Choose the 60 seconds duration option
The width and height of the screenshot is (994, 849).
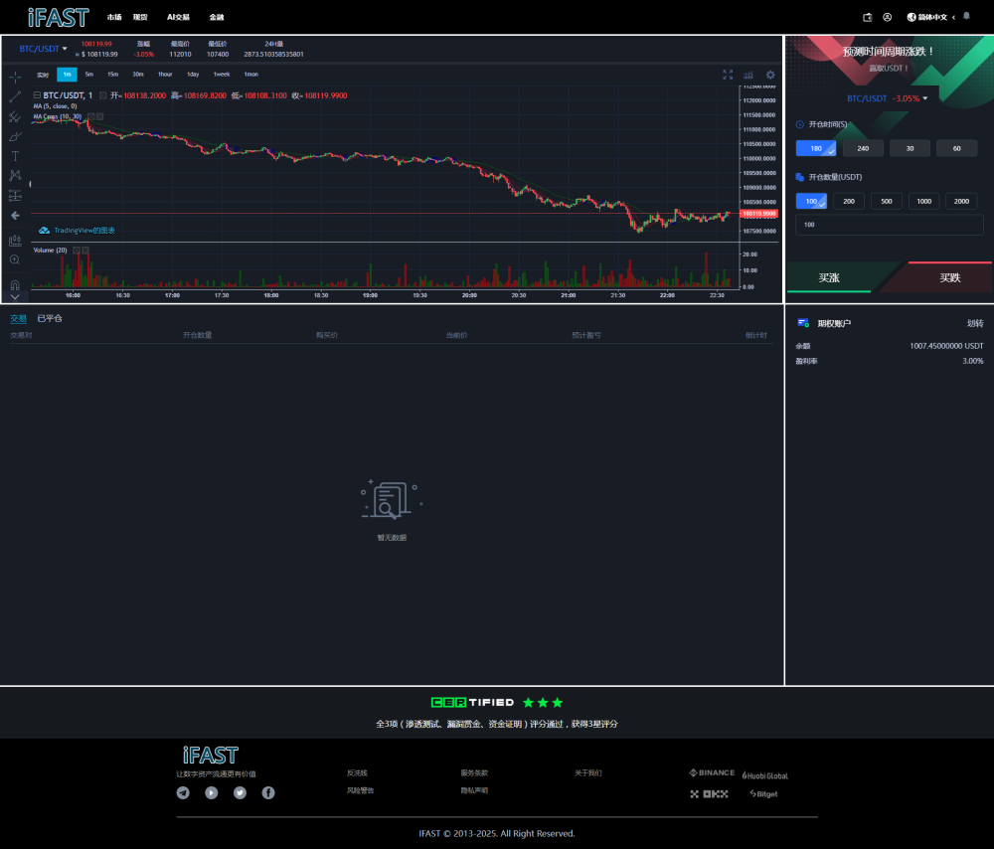point(957,148)
